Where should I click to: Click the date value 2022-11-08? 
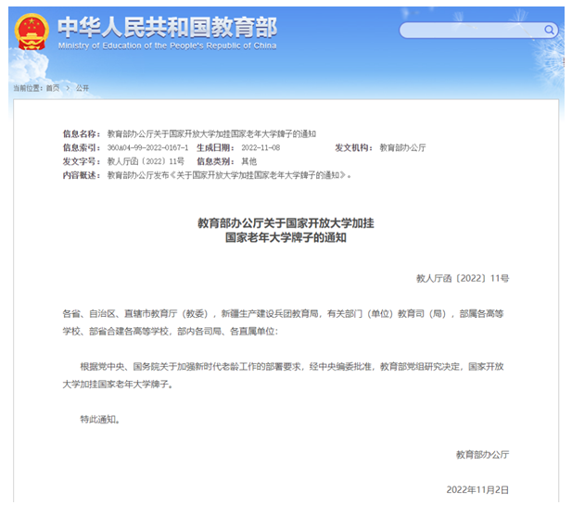tap(261, 147)
